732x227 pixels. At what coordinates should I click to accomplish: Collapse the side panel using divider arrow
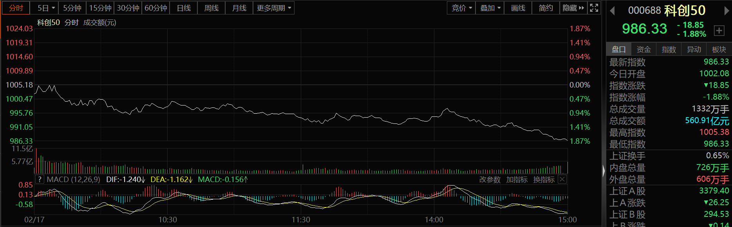click(x=604, y=170)
